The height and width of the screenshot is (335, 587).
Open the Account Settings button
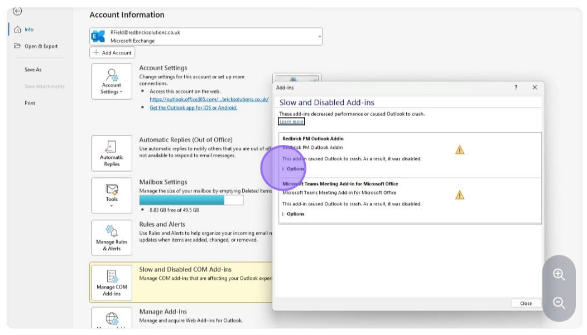pos(112,81)
